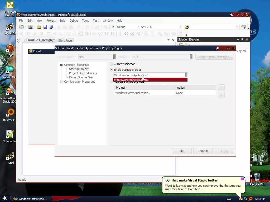
Task: Select Startup Project tree item
Action: 79,69
